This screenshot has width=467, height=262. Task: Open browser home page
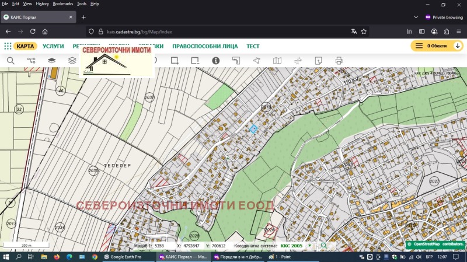click(45, 32)
